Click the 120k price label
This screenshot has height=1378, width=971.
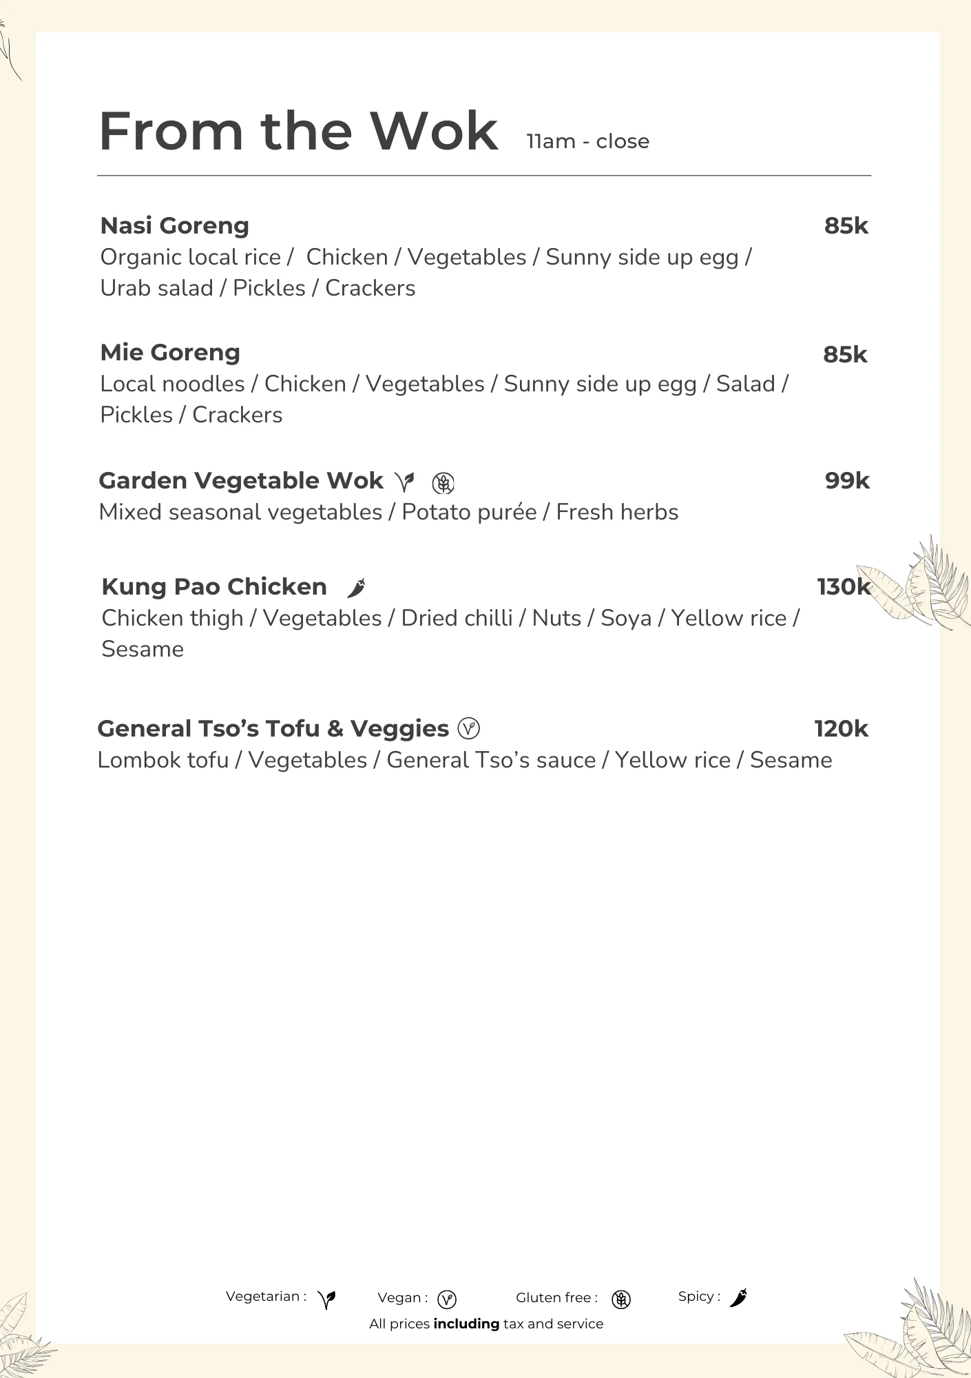pos(841,728)
